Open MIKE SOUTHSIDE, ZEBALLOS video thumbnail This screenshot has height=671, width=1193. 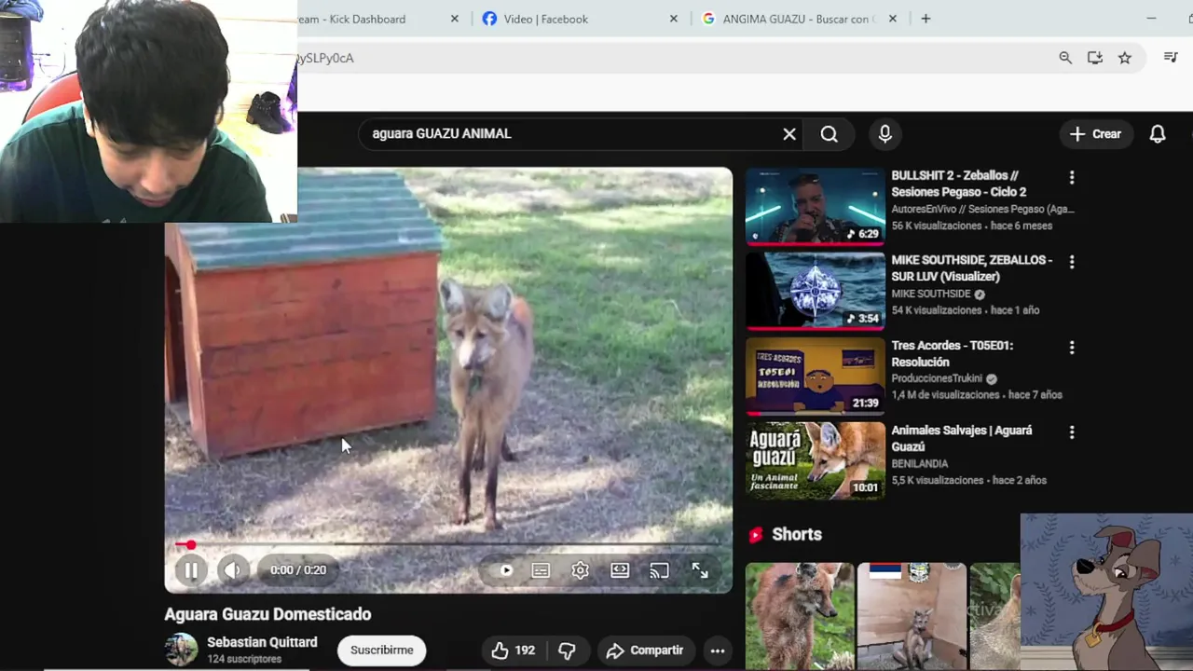coord(815,292)
